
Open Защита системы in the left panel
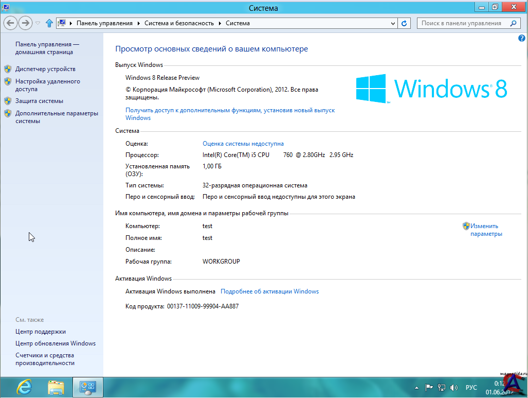(x=39, y=101)
